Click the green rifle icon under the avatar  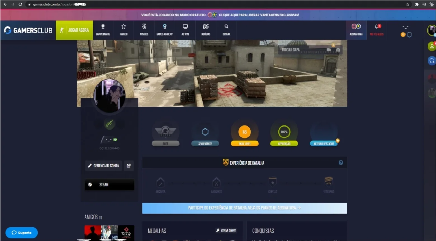pyautogui.click(x=110, y=124)
